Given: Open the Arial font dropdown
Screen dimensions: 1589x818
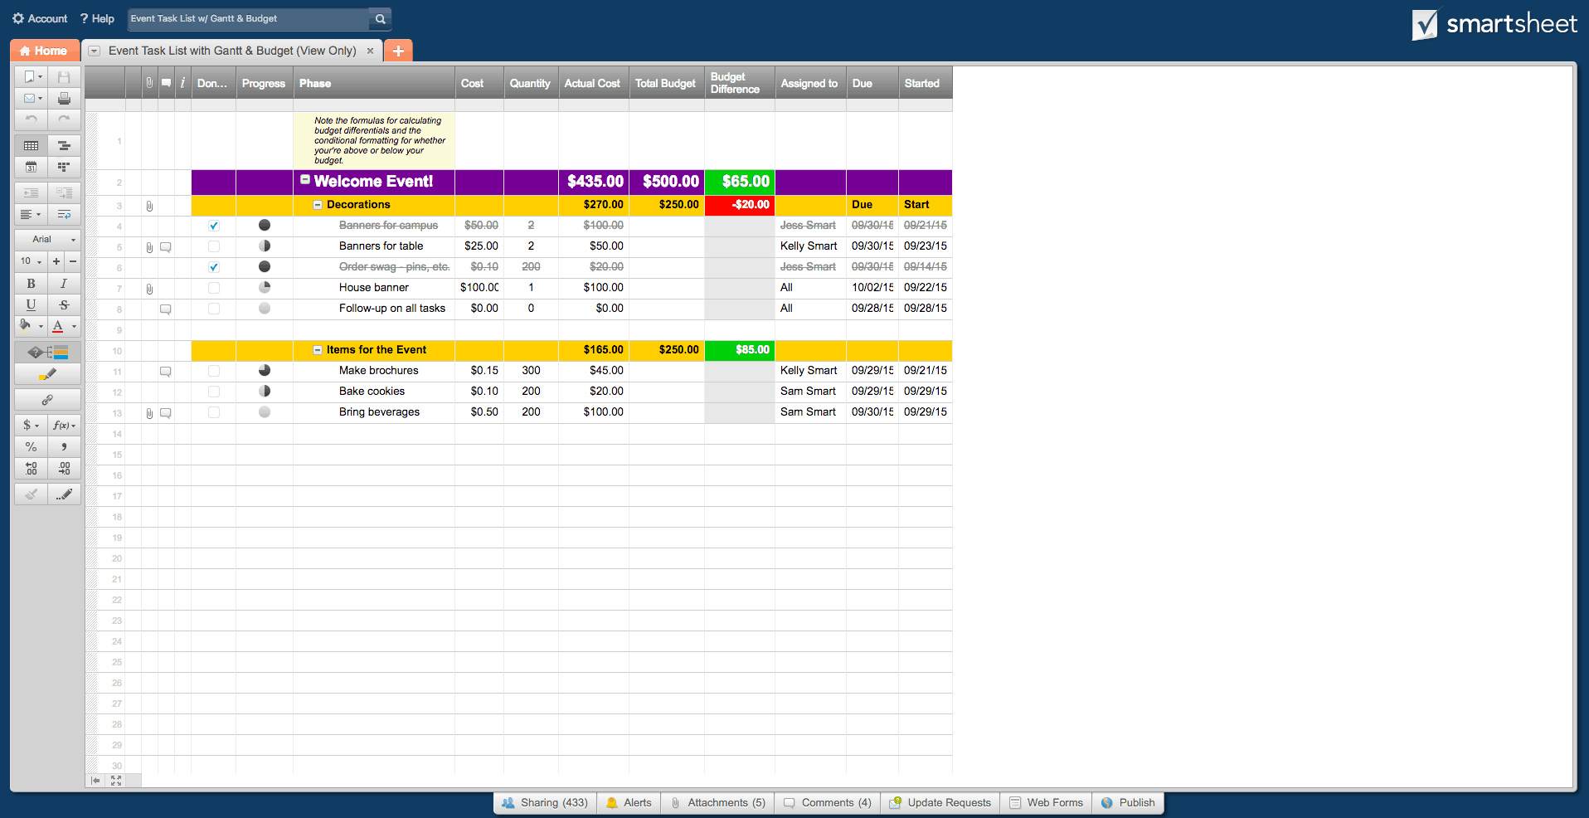Looking at the screenshot, I should [x=47, y=239].
